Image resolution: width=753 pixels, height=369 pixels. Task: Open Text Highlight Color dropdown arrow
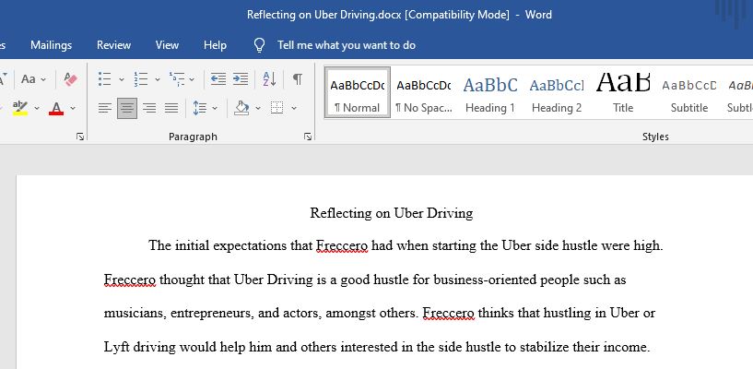(x=37, y=109)
